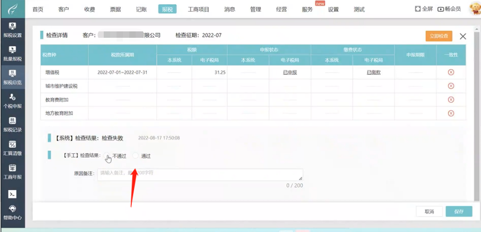Image resolution: width=481 pixels, height=232 pixels.
Task: Open 工商年报 sidebar item
Action: [12, 171]
